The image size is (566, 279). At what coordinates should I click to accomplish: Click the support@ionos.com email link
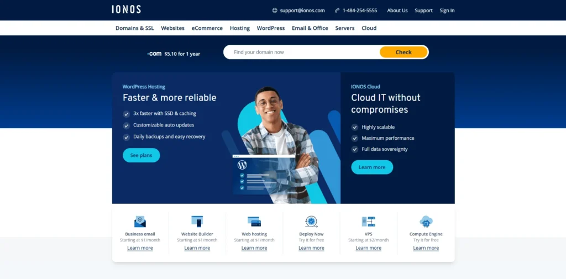(x=302, y=10)
